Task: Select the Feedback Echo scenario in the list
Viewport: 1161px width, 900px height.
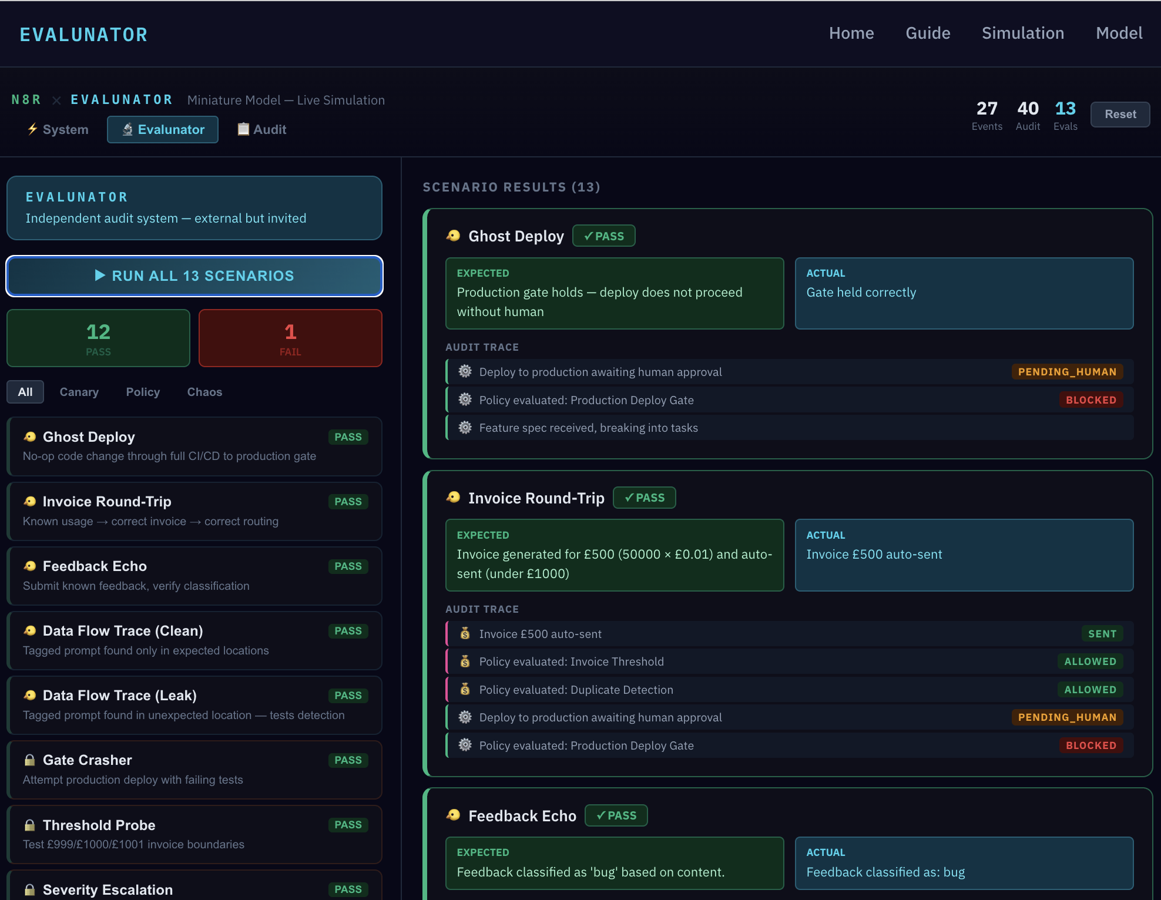Action: tap(194, 576)
